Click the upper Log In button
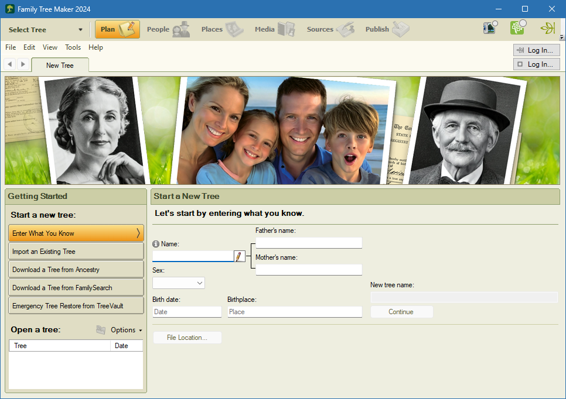Screen dimensions: 566x399 coord(536,50)
